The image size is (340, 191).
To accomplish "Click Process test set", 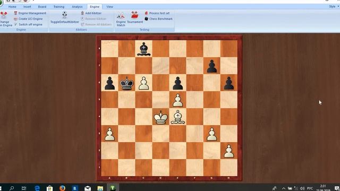I will point(157,13).
